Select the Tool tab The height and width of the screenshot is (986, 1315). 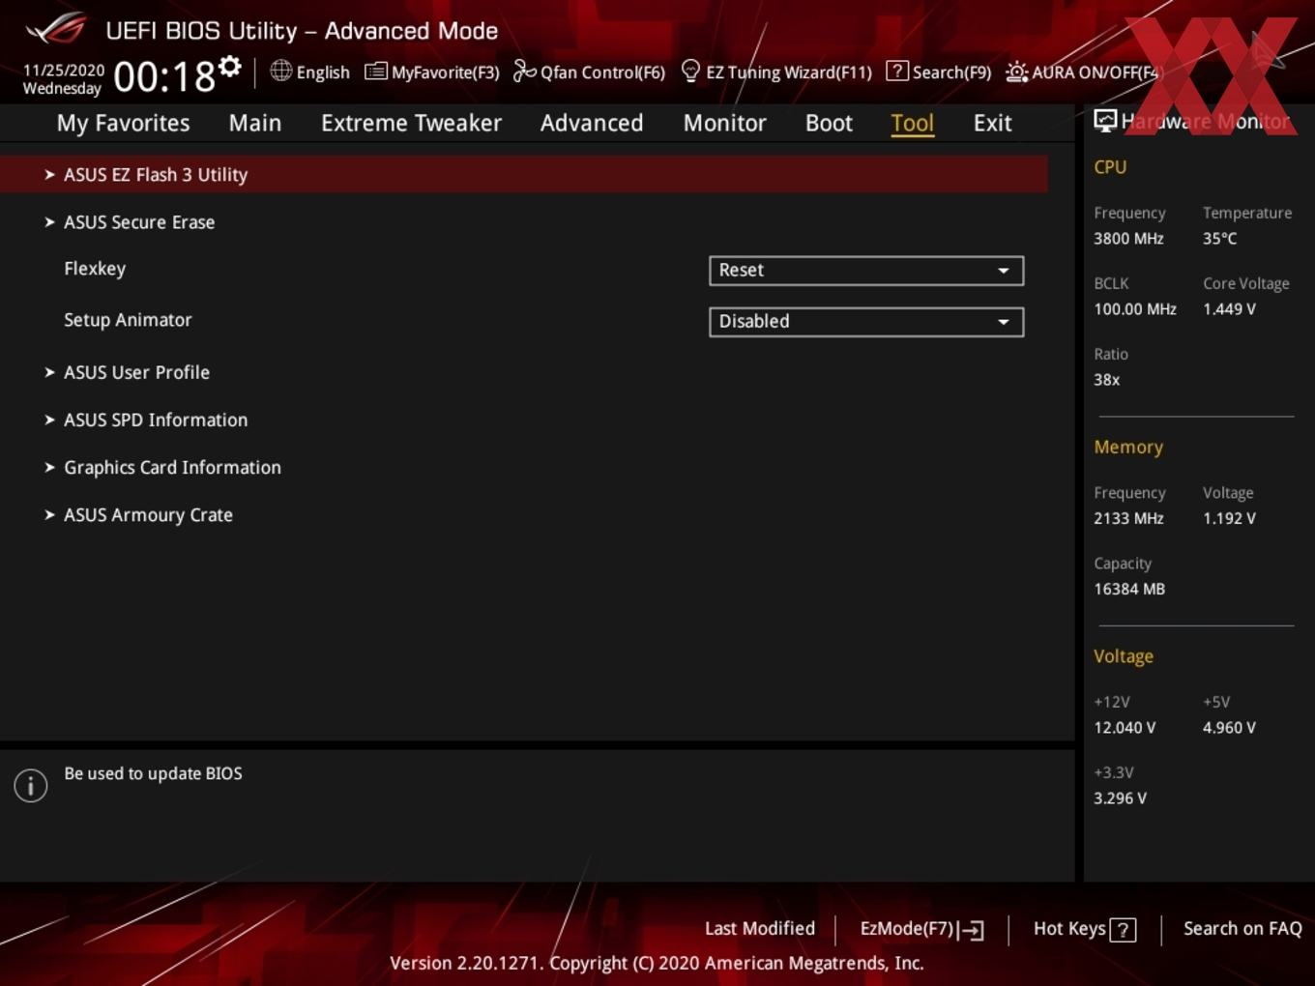pos(912,123)
